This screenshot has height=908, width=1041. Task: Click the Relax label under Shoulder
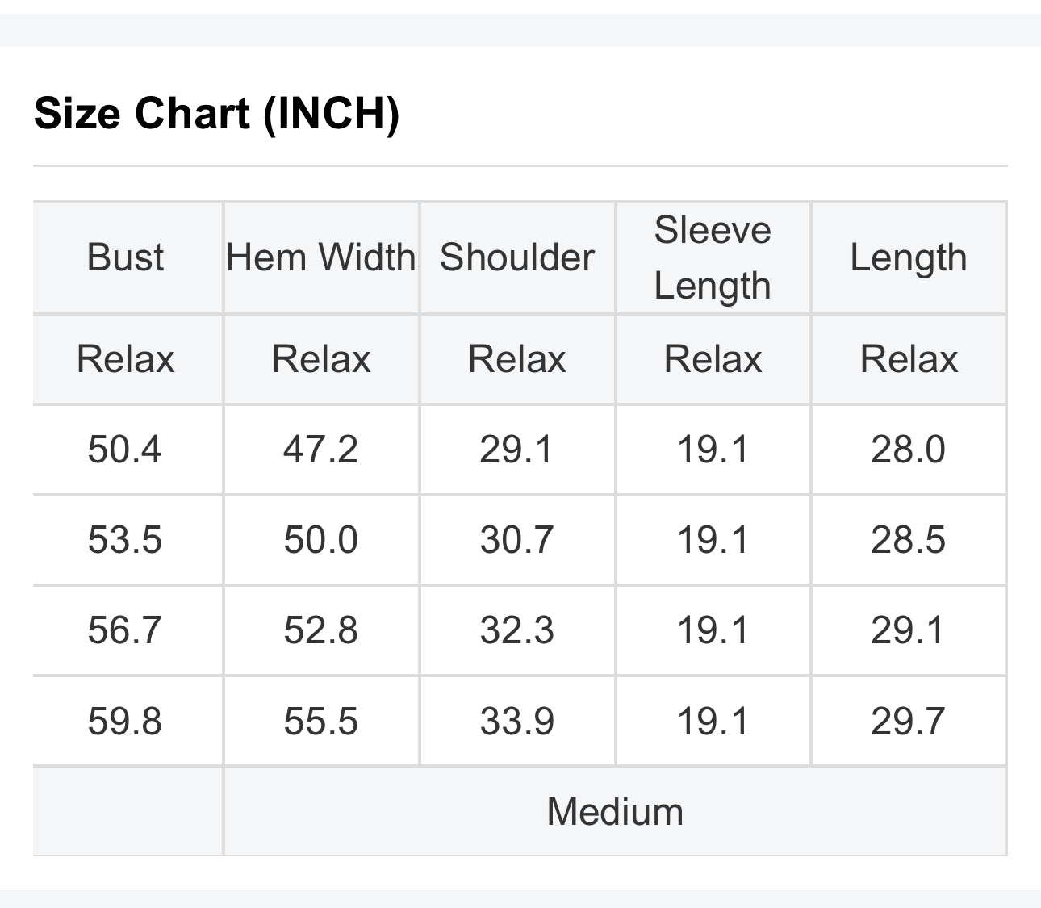517,359
